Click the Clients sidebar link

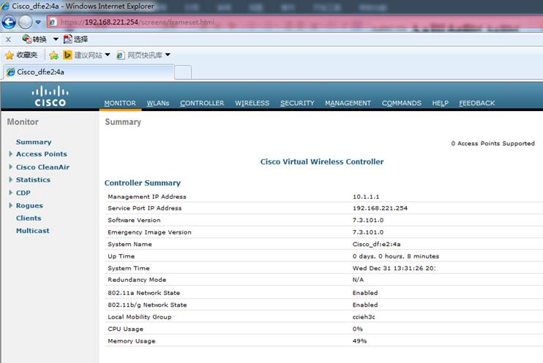[x=29, y=218]
